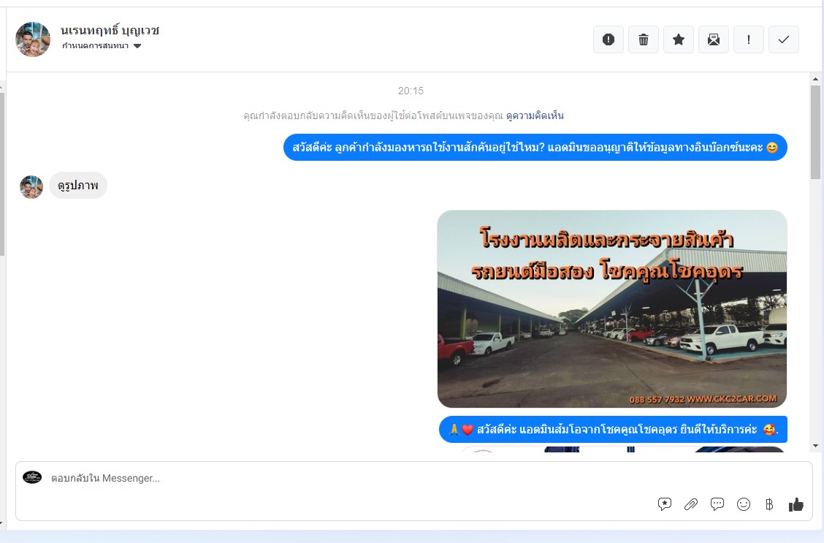Click sender avatar beside ดูรูปภาพ message
The height and width of the screenshot is (543, 824).
pos(31,186)
